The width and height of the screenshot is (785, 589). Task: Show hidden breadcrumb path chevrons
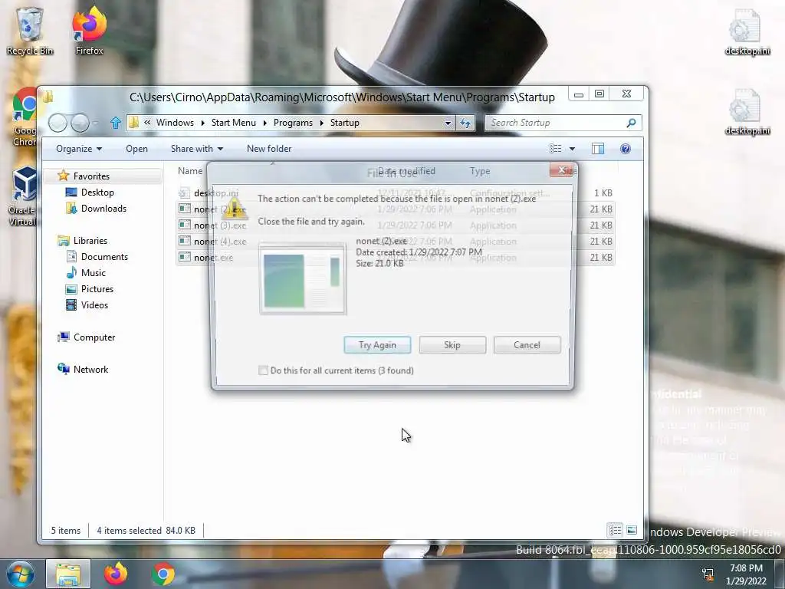[x=147, y=122]
